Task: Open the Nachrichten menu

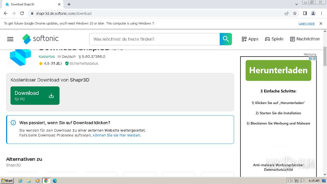Action: [305, 39]
